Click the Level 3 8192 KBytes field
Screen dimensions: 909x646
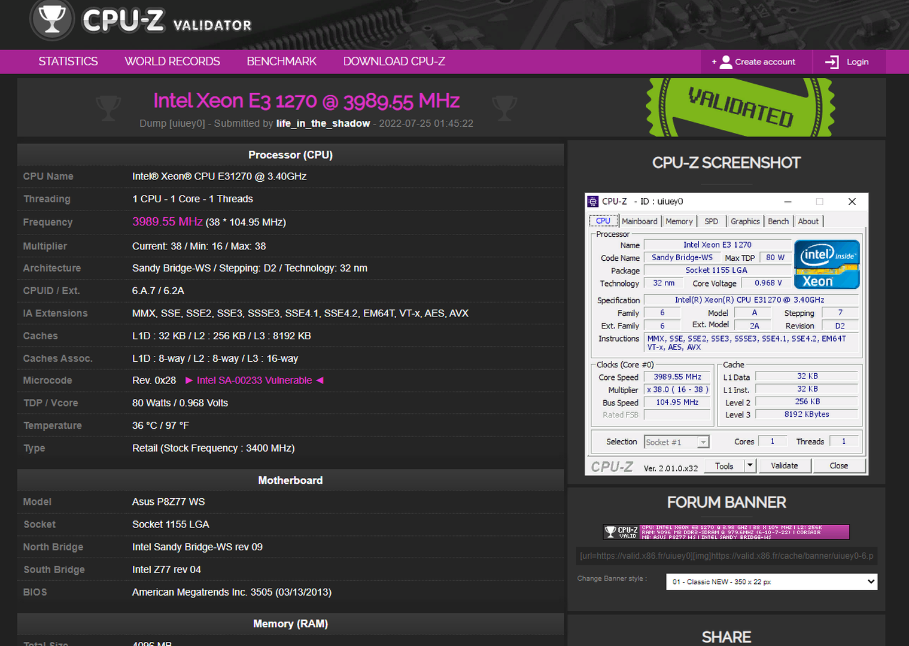(807, 415)
